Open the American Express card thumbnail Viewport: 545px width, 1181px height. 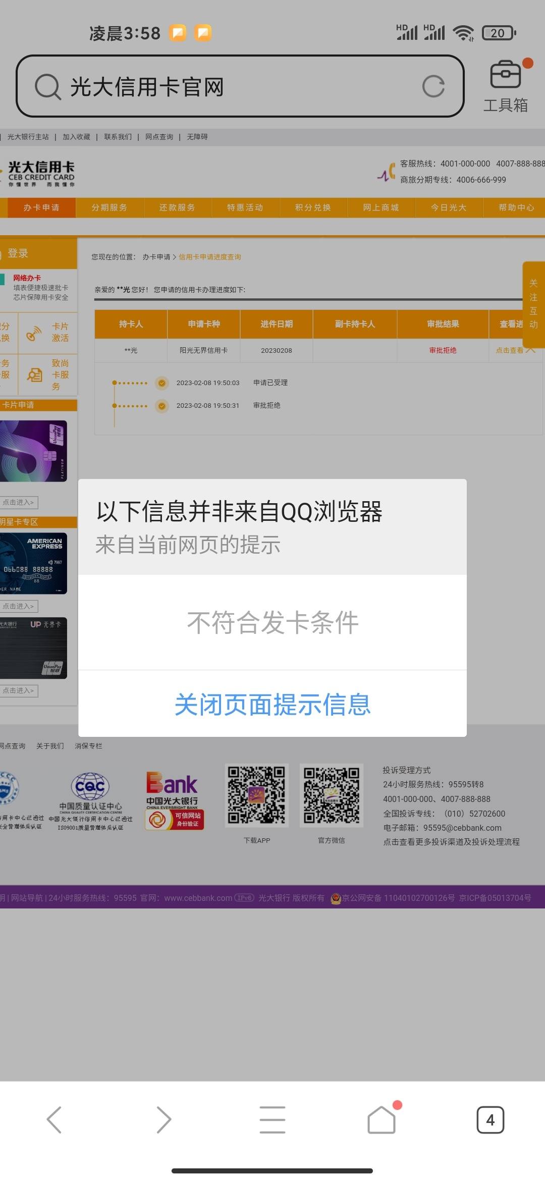pyautogui.click(x=33, y=563)
